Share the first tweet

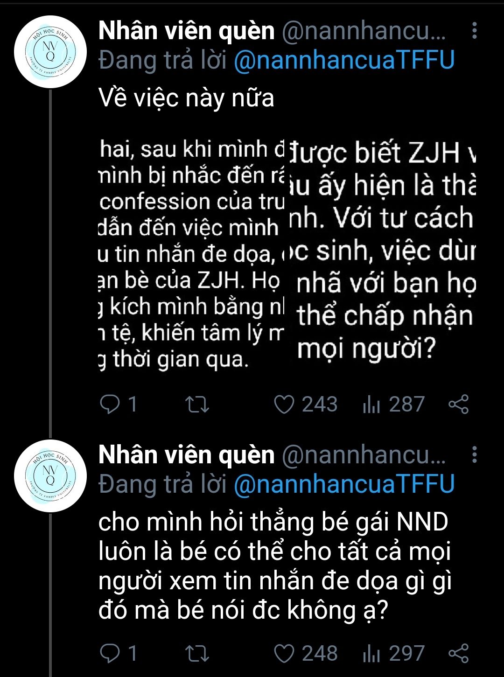[458, 405]
